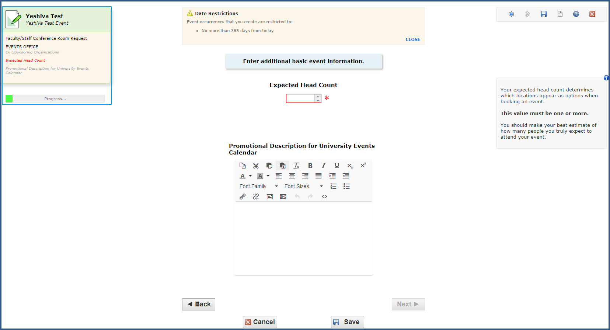Image resolution: width=610 pixels, height=330 pixels.
Task: Open the Font Sizes dropdown
Action: pos(303,186)
